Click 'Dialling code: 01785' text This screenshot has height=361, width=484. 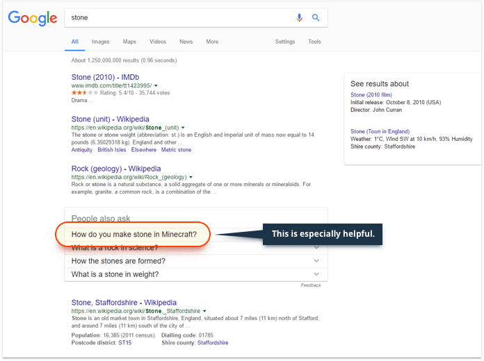point(187,335)
